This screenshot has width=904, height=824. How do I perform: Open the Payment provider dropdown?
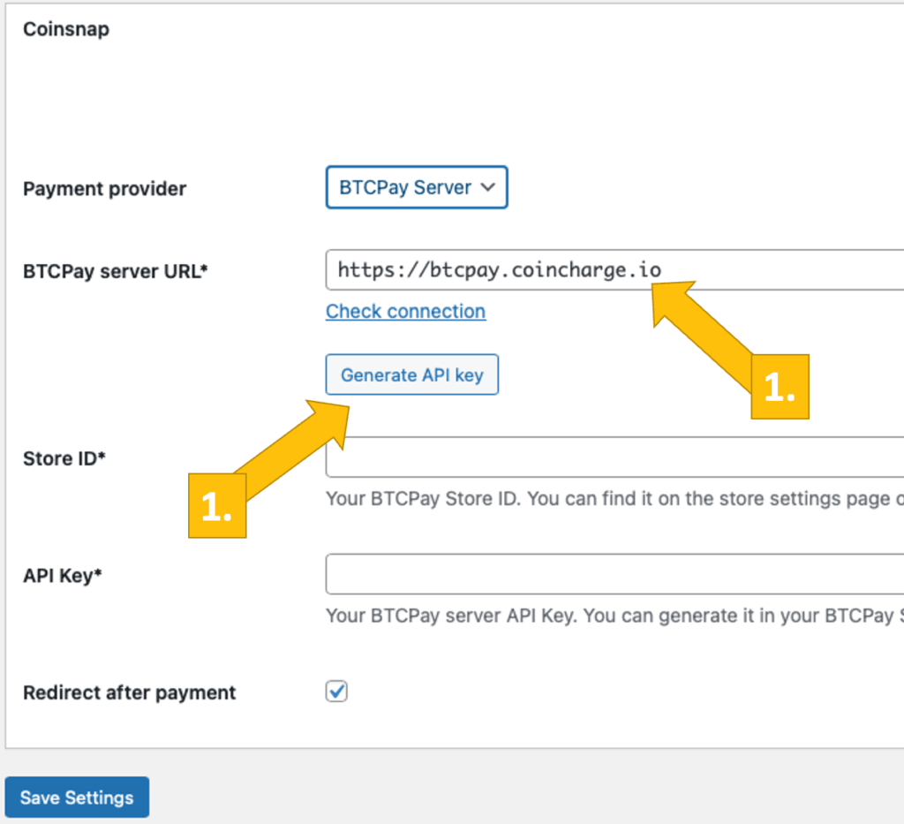[x=416, y=187]
